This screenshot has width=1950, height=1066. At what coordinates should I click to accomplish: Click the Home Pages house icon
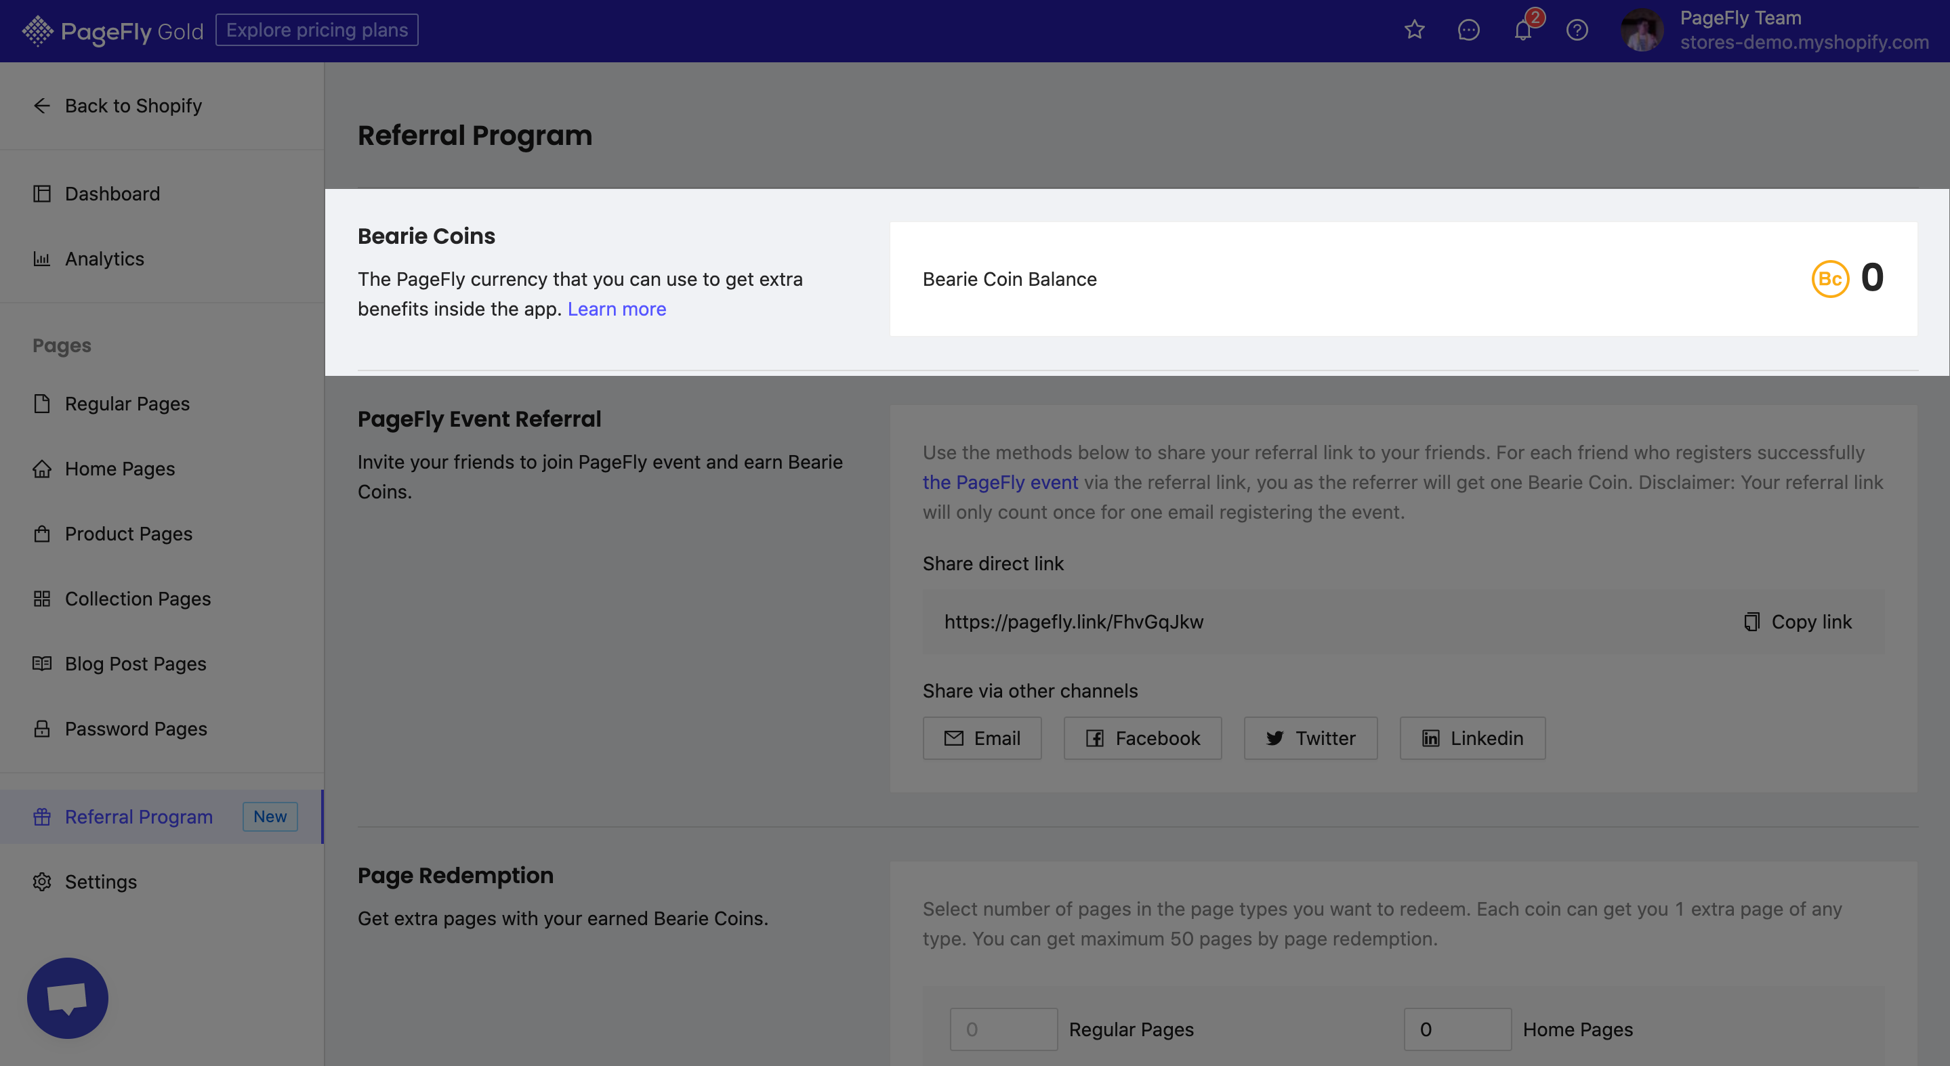pos(41,468)
